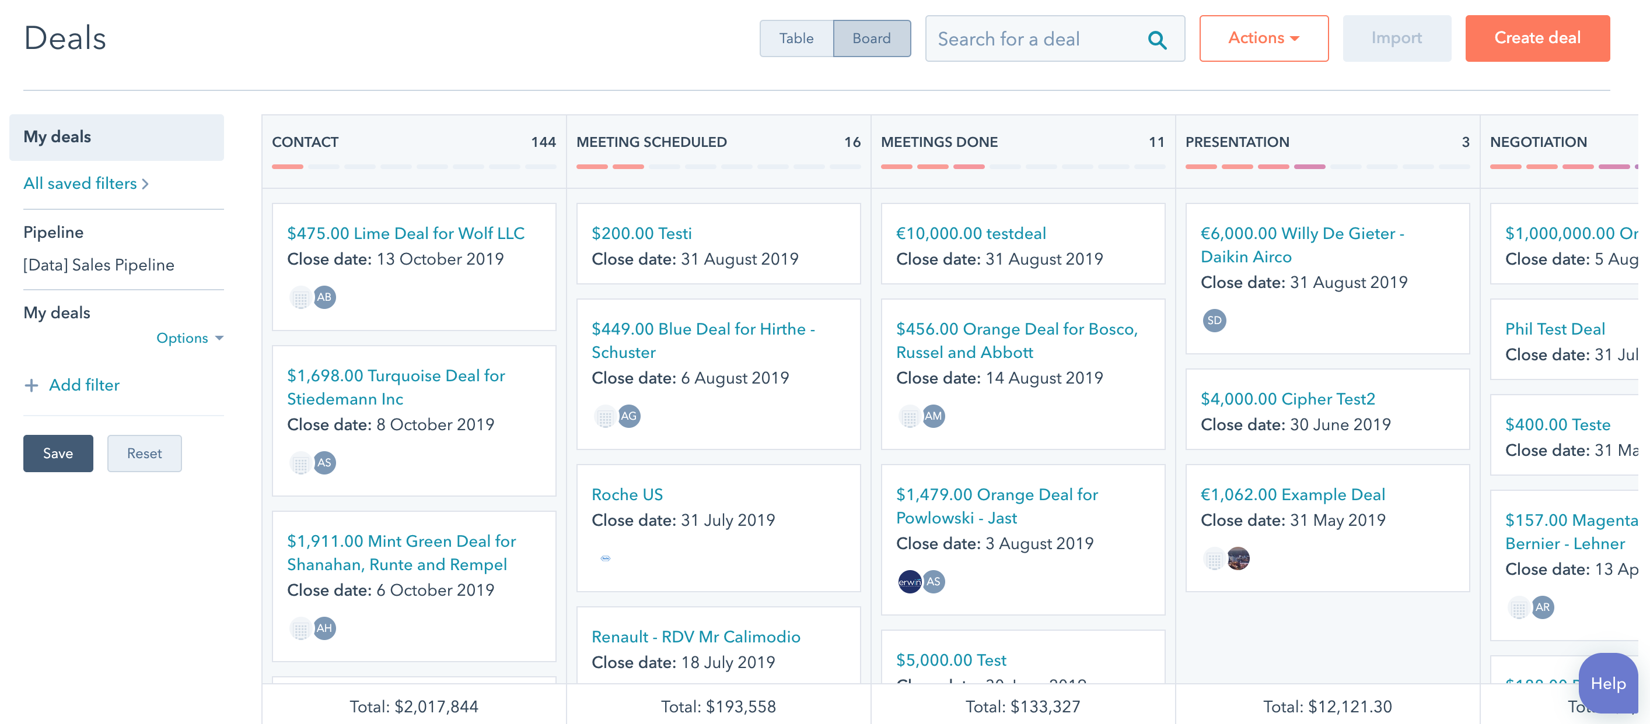The width and height of the screenshot is (1650, 724).
Task: Click the AB avatar on Lime Deal card
Action: click(324, 297)
